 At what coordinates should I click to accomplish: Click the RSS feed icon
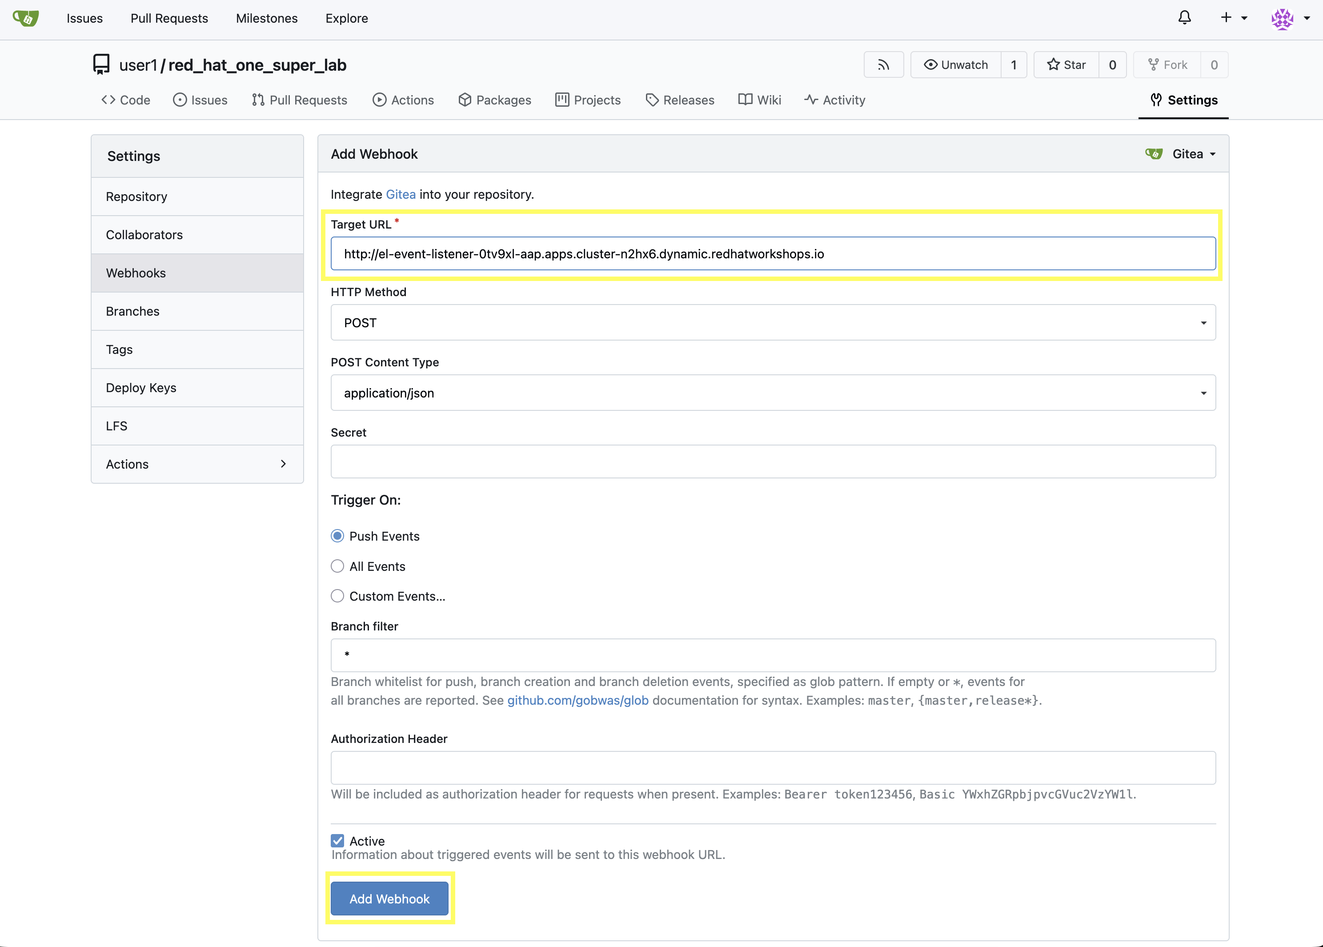point(883,64)
